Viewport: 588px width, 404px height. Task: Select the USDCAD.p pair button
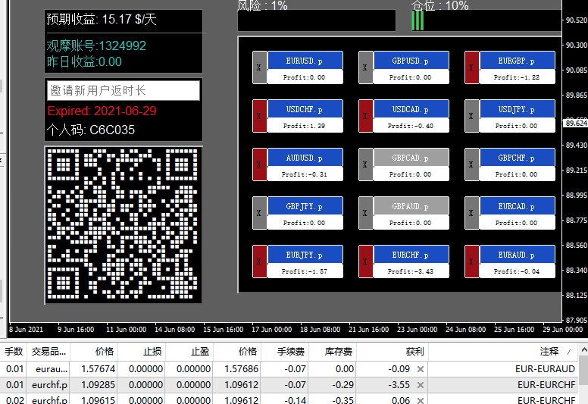[411, 109]
